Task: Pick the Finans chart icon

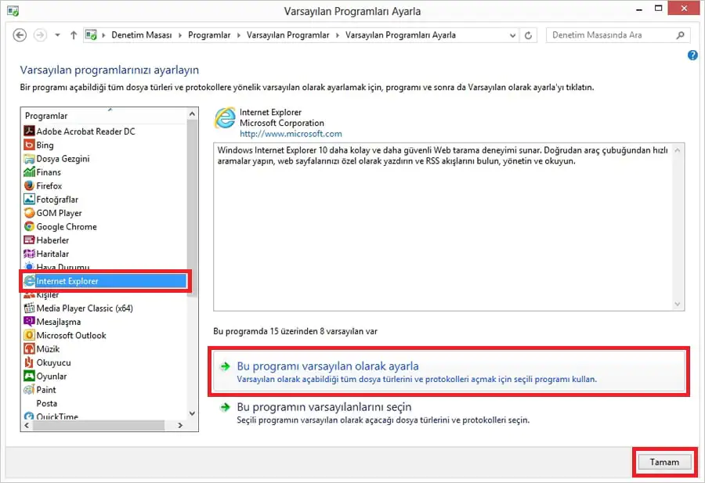Action: [29, 172]
